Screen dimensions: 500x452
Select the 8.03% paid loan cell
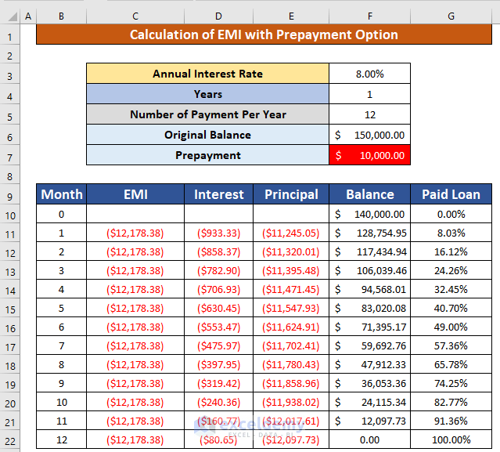point(451,233)
